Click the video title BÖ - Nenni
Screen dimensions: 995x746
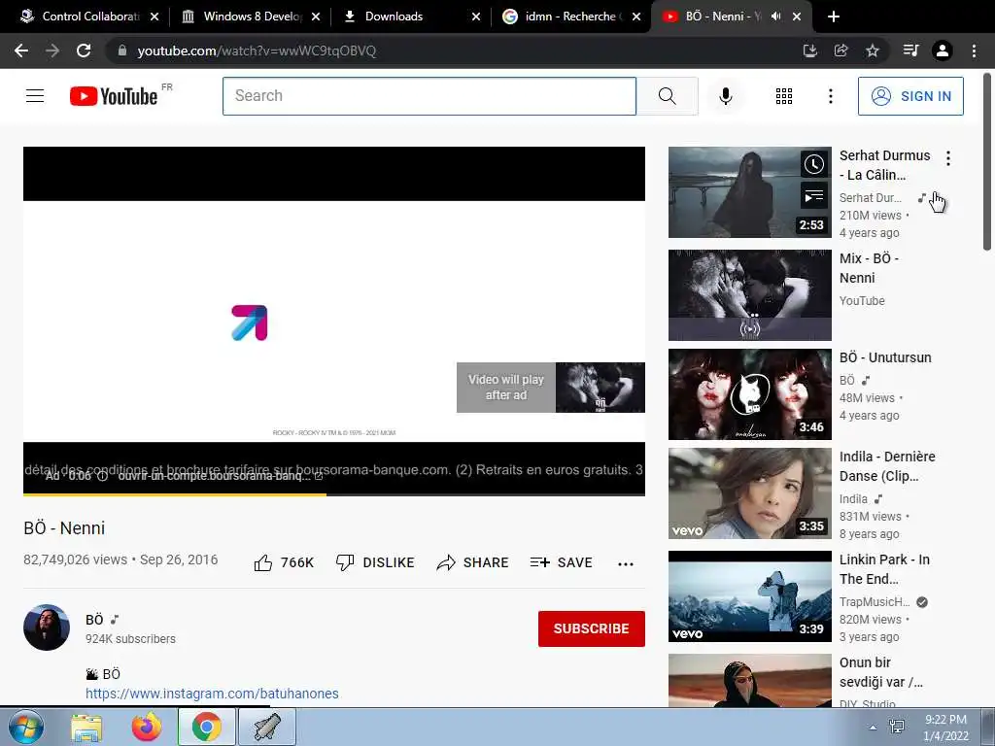coord(64,528)
